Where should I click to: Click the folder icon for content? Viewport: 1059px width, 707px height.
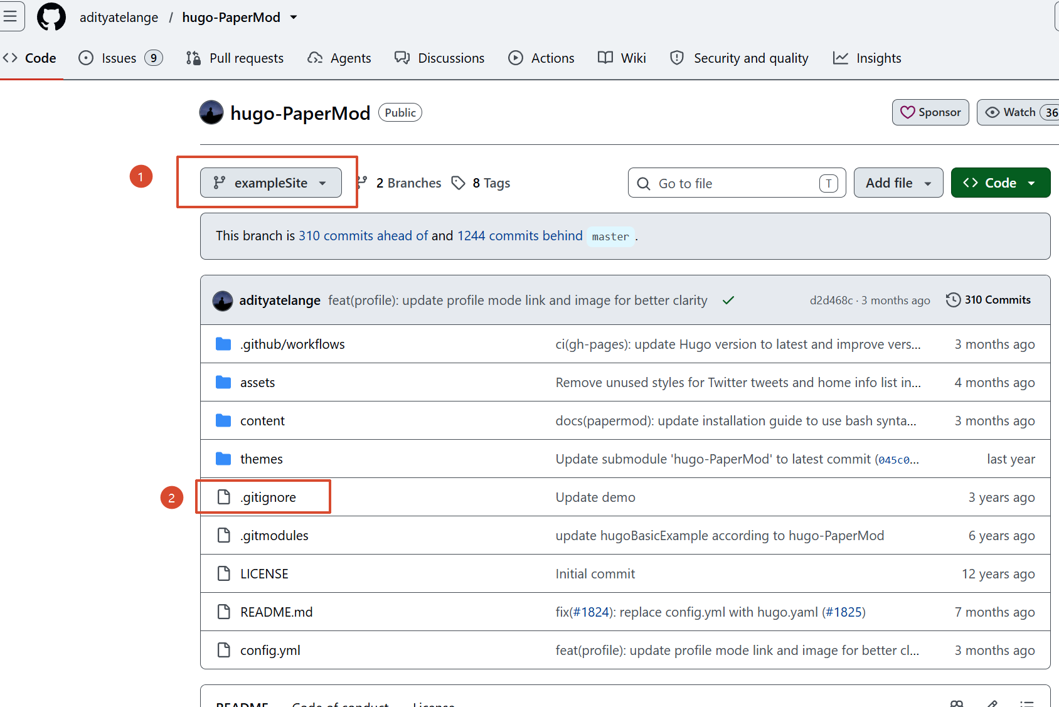(223, 420)
